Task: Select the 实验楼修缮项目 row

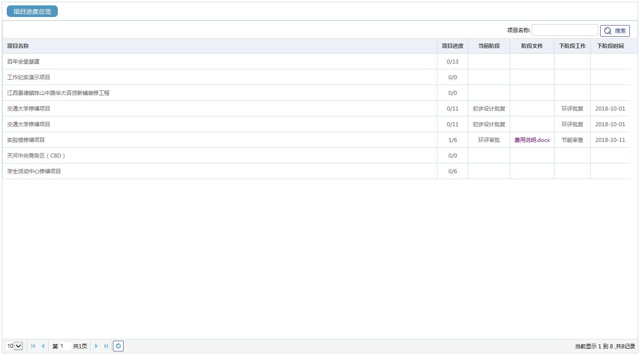Action: pyautogui.click(x=26, y=140)
